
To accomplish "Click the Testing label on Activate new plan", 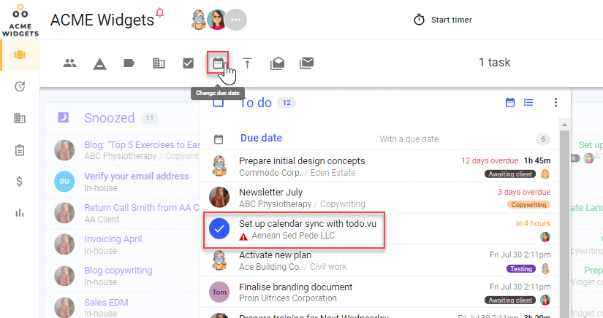I will coord(521,269).
